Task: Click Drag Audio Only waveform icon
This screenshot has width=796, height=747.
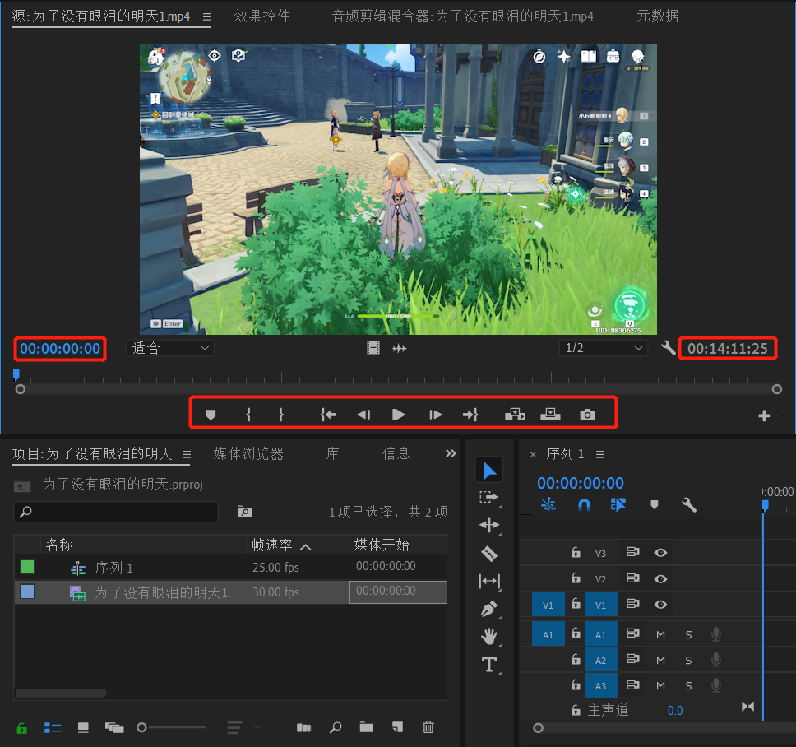Action: 400,348
